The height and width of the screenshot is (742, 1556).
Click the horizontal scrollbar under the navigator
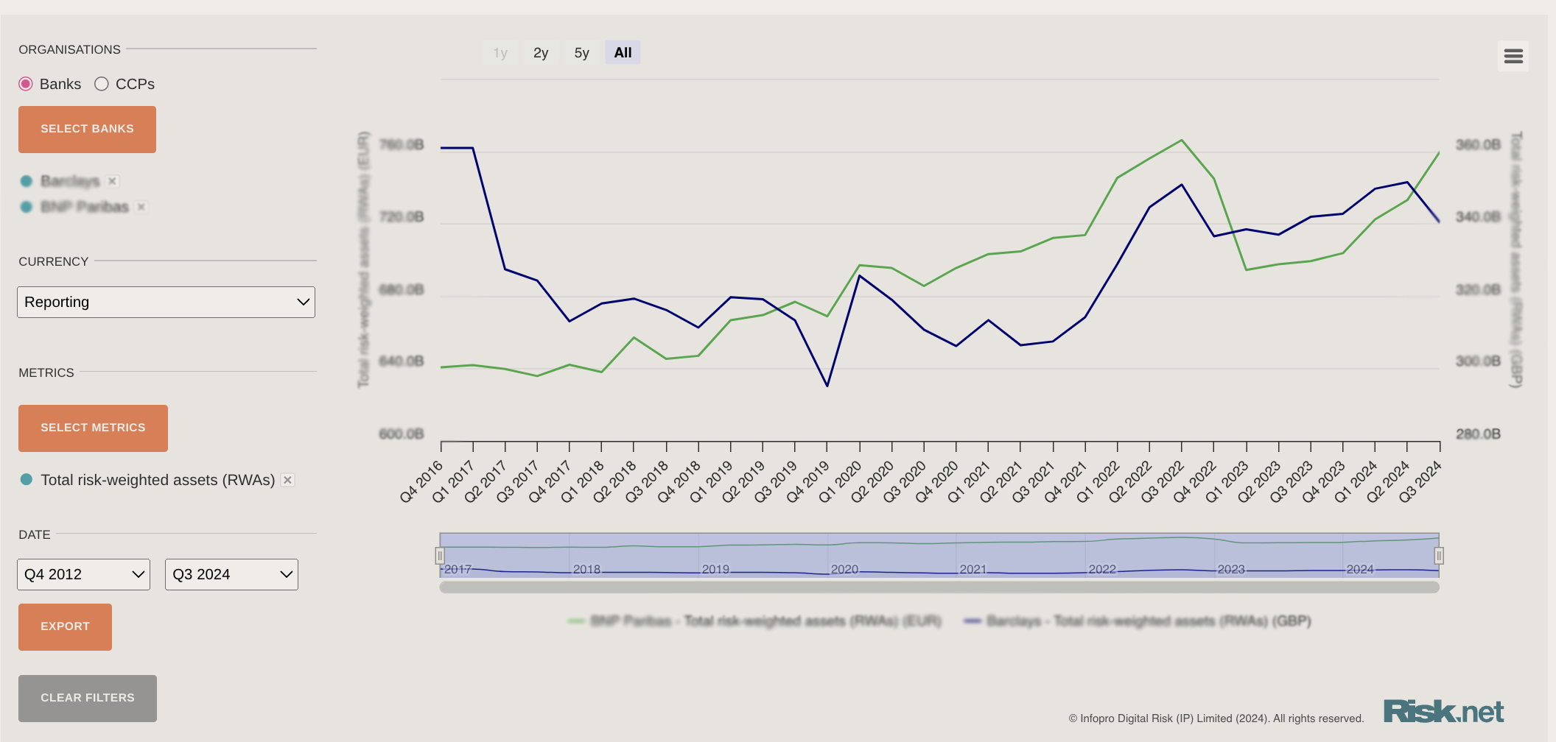coord(939,587)
